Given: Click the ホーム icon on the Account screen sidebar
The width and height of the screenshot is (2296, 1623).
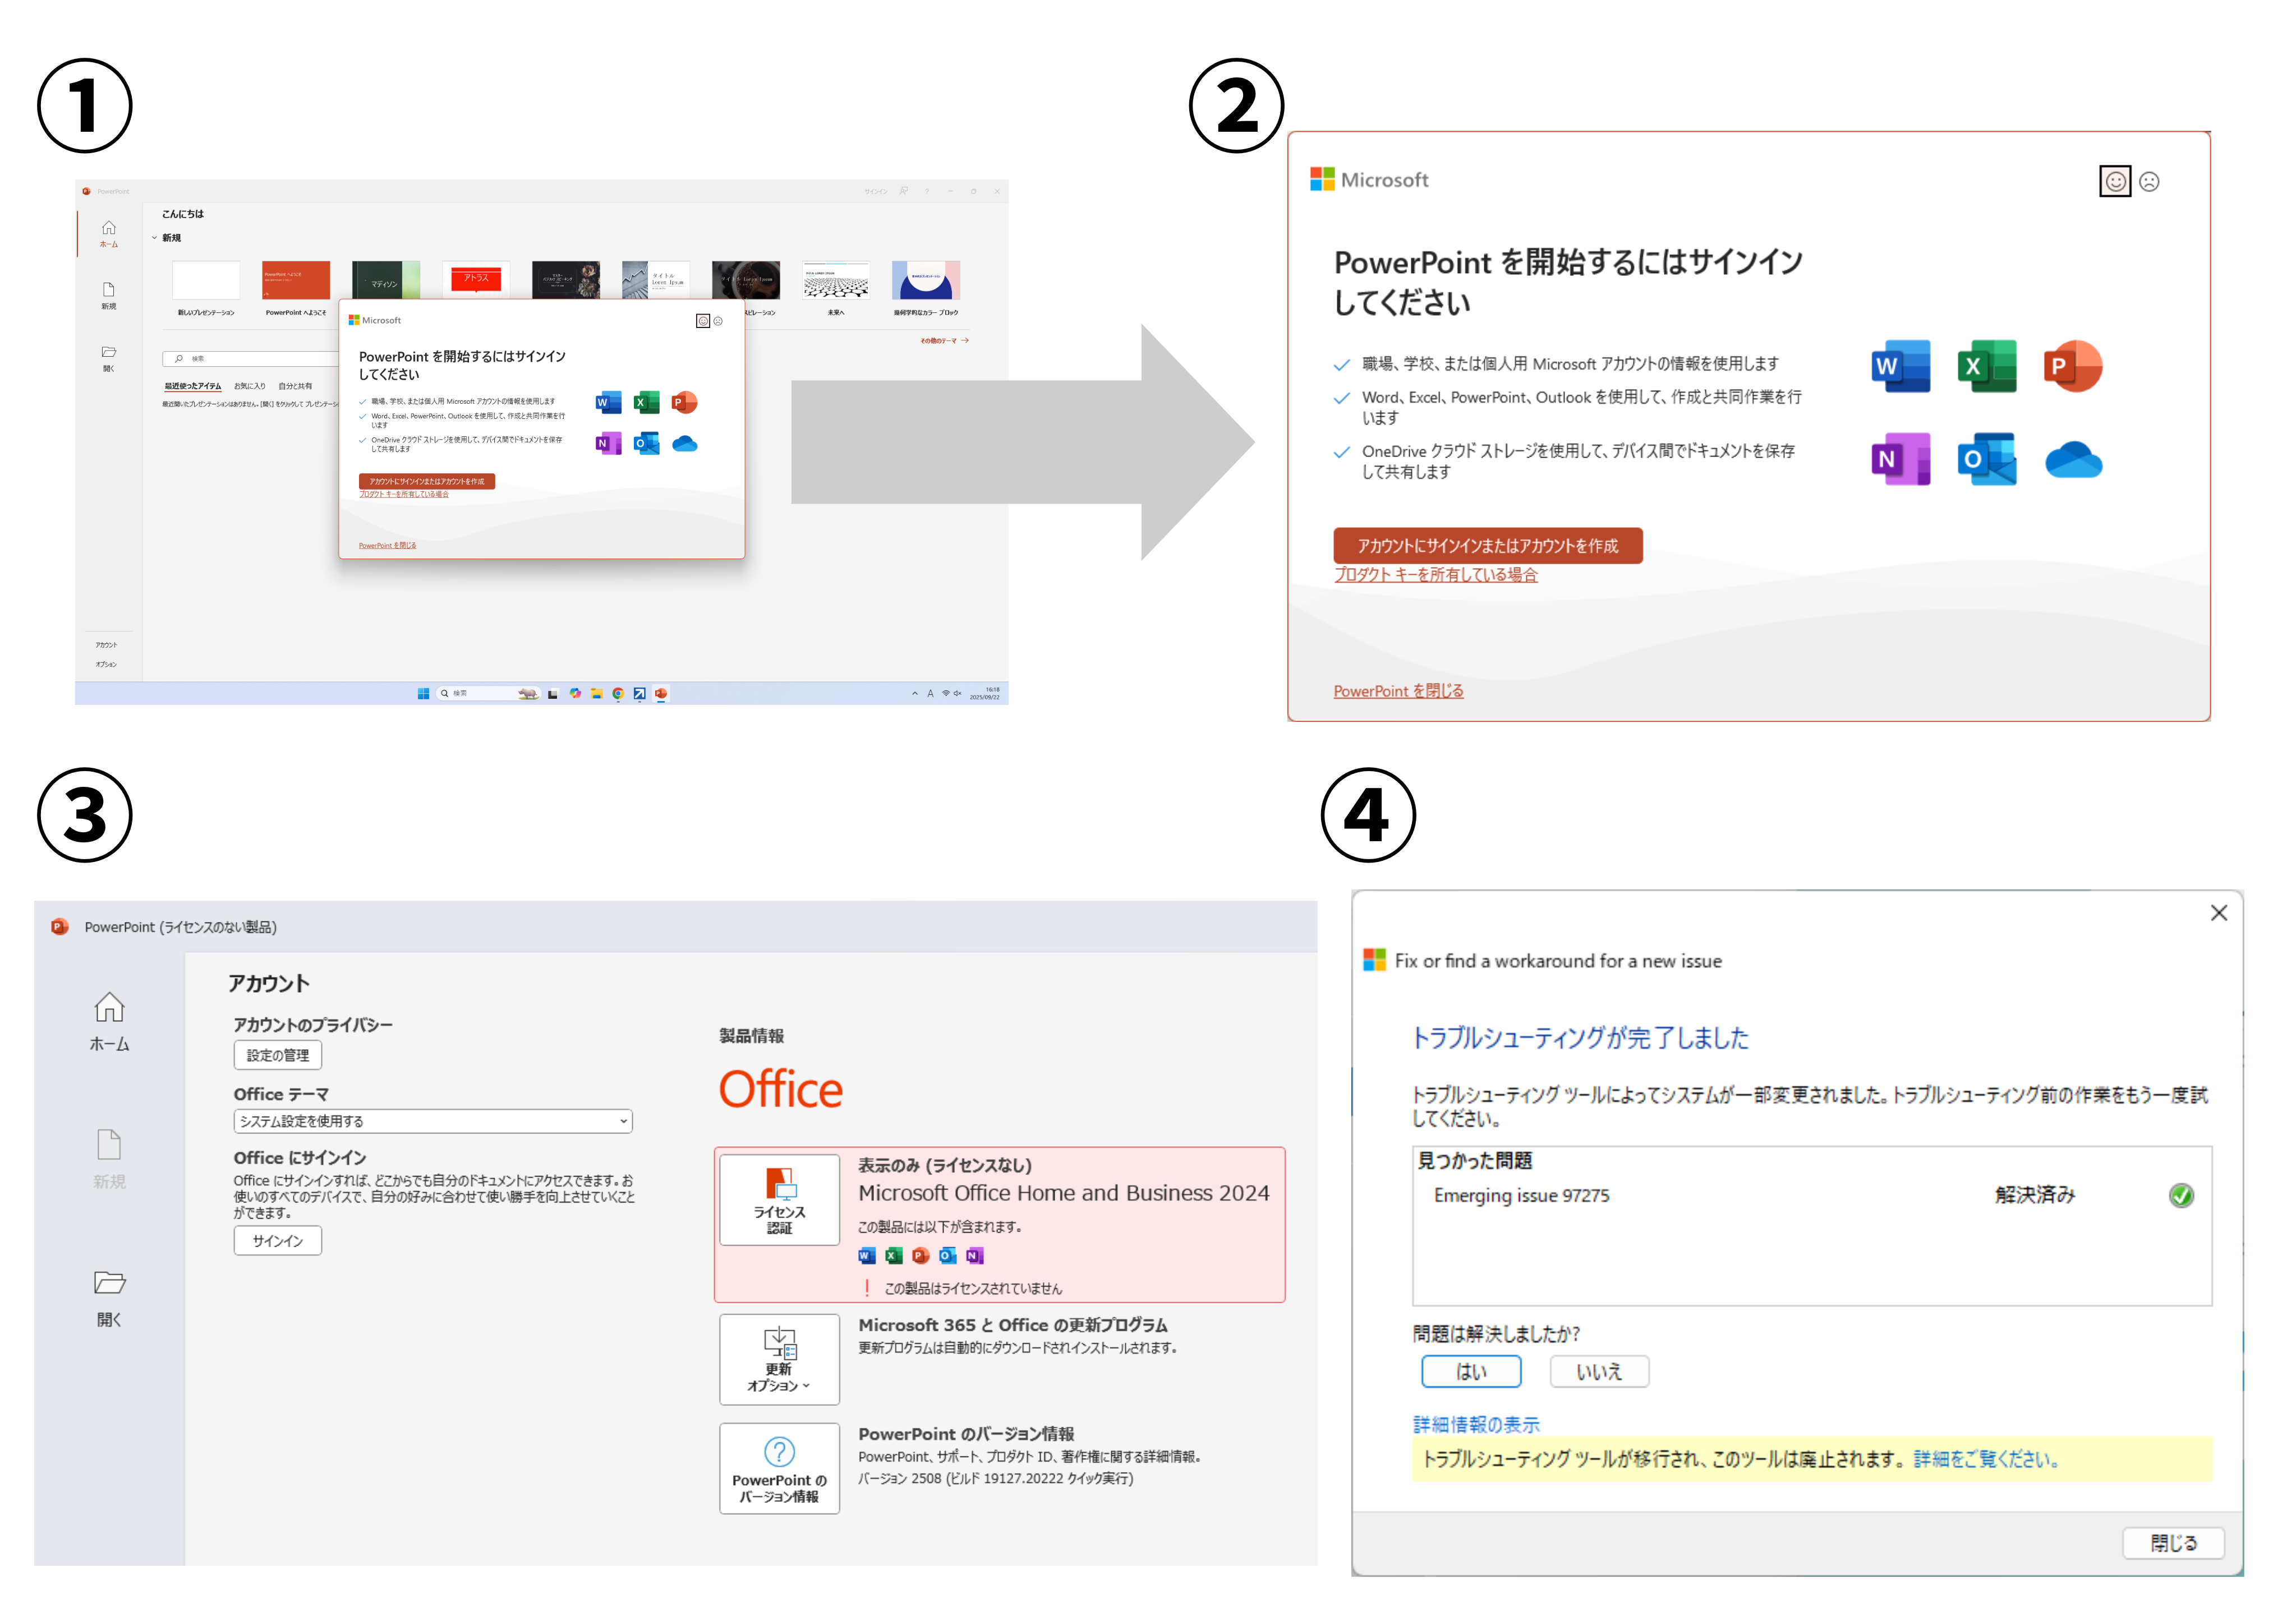Looking at the screenshot, I should [109, 1008].
